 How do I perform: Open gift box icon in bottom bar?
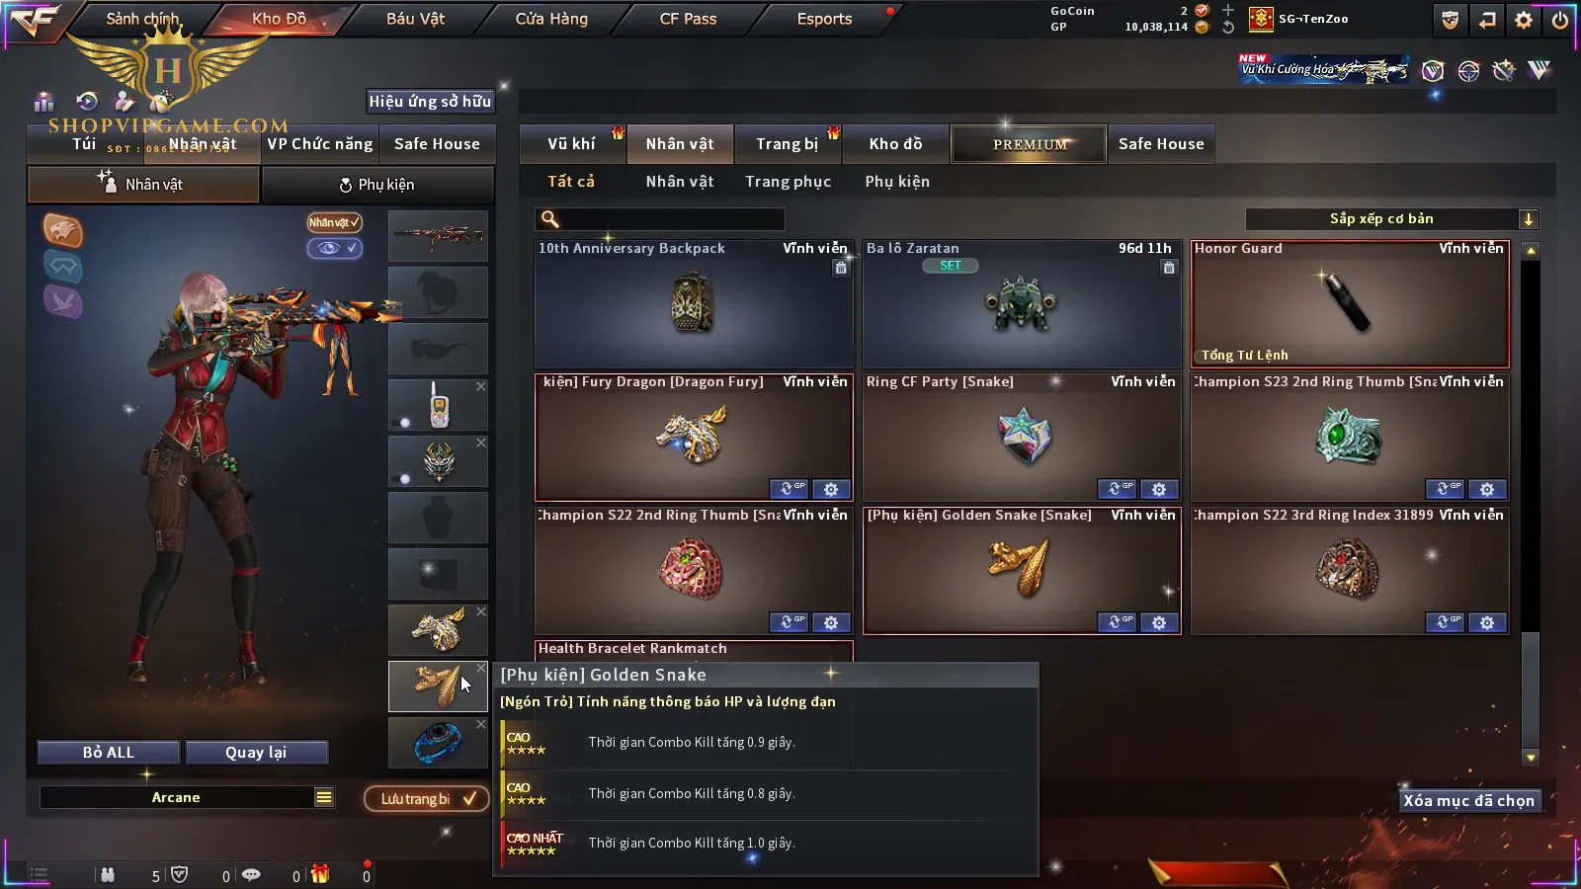[x=320, y=874]
